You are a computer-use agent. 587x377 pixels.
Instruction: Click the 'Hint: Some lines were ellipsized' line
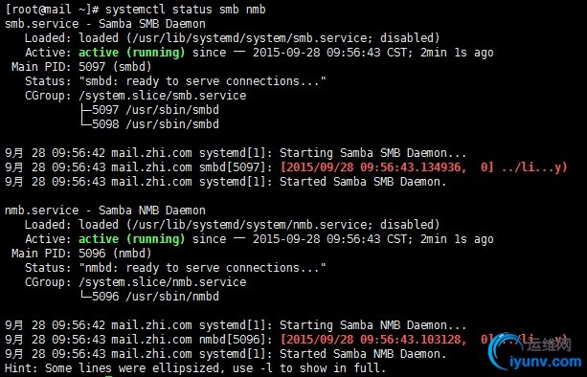[195, 368]
